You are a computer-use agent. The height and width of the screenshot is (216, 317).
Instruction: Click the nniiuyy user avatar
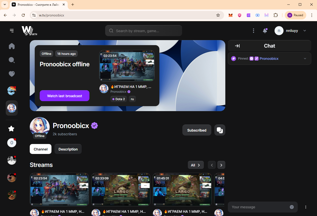[279, 31]
